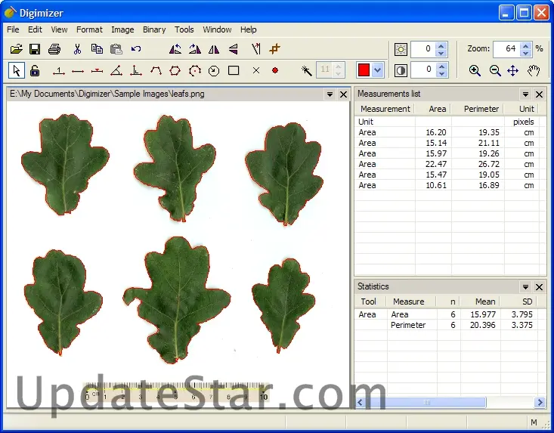Click the Statistics horizontal scrollbar thumb
Screen dimensions: 554x433
[426, 402]
